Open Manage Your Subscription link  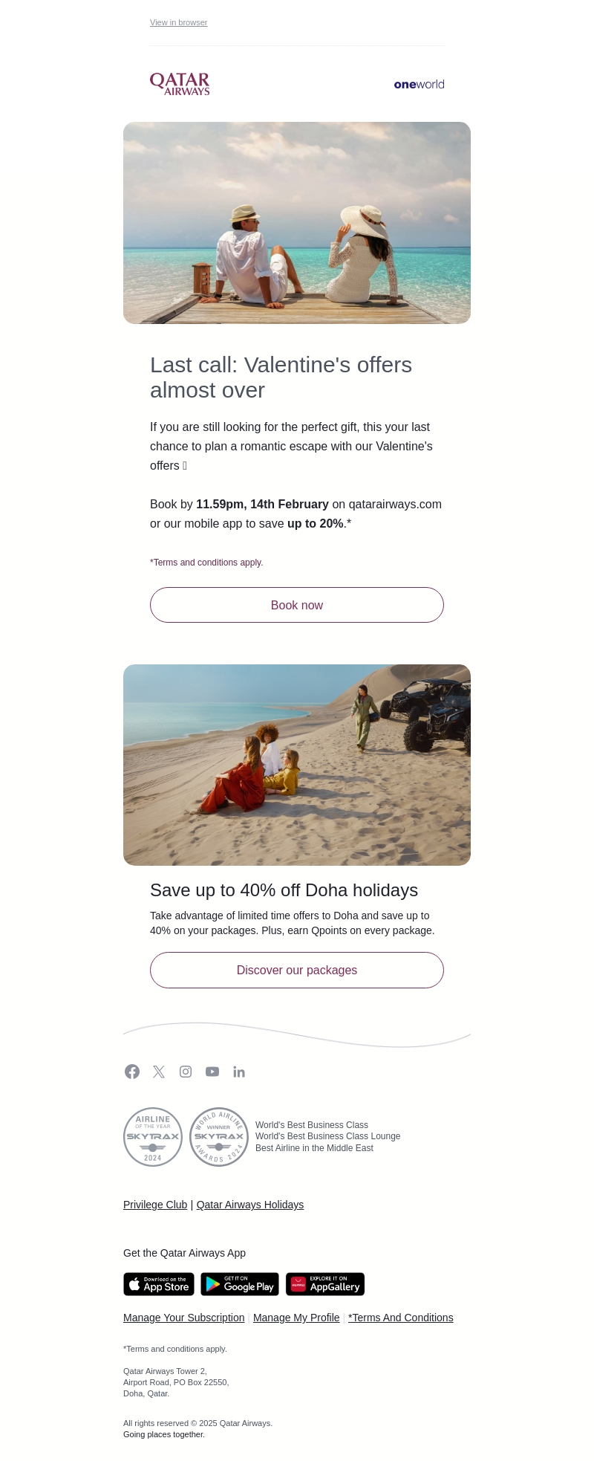click(184, 1318)
